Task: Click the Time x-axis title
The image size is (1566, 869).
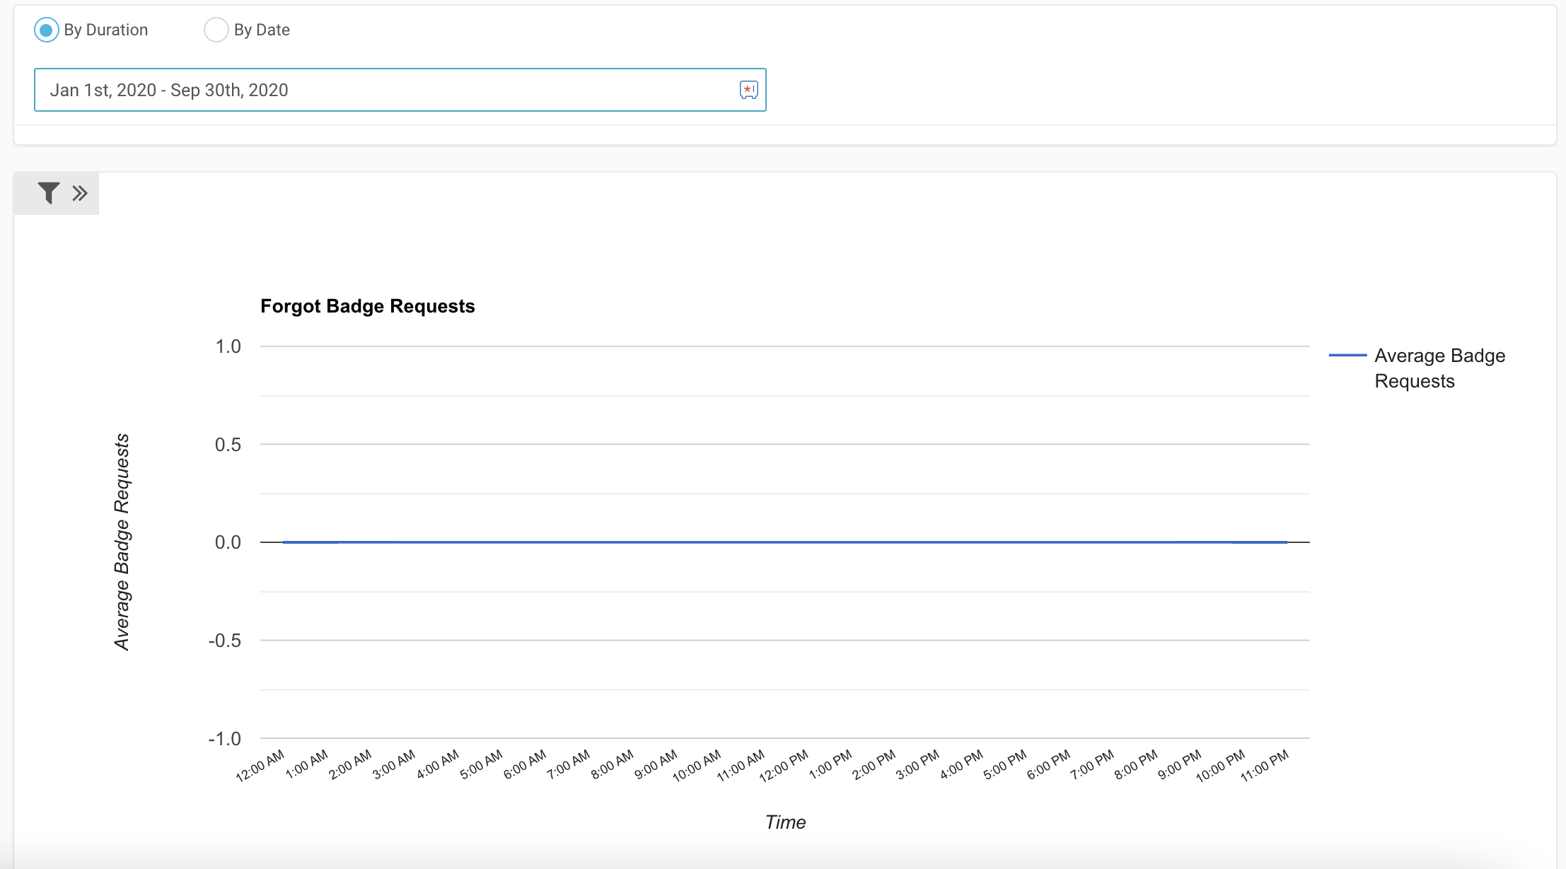Action: 785,822
